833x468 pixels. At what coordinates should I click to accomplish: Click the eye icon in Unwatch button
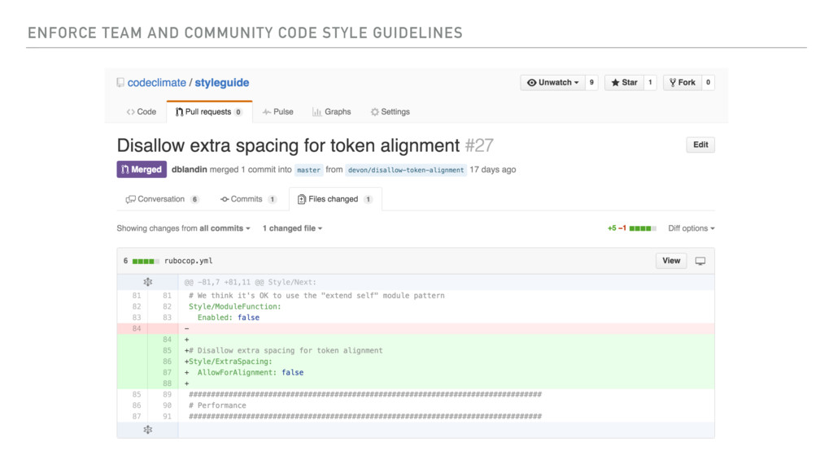[531, 82]
